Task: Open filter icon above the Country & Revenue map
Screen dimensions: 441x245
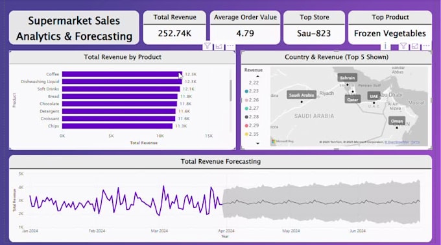Action: tap(403, 46)
